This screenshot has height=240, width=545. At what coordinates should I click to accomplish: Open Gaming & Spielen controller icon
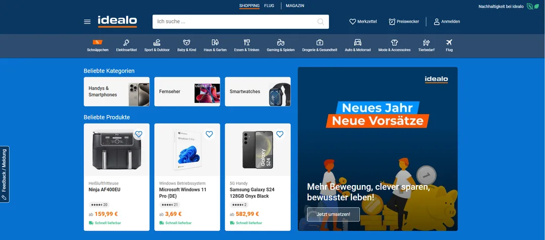click(x=281, y=42)
